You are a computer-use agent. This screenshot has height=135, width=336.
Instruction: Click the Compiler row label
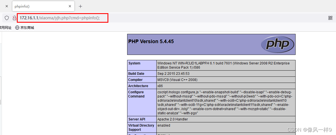click(135, 80)
